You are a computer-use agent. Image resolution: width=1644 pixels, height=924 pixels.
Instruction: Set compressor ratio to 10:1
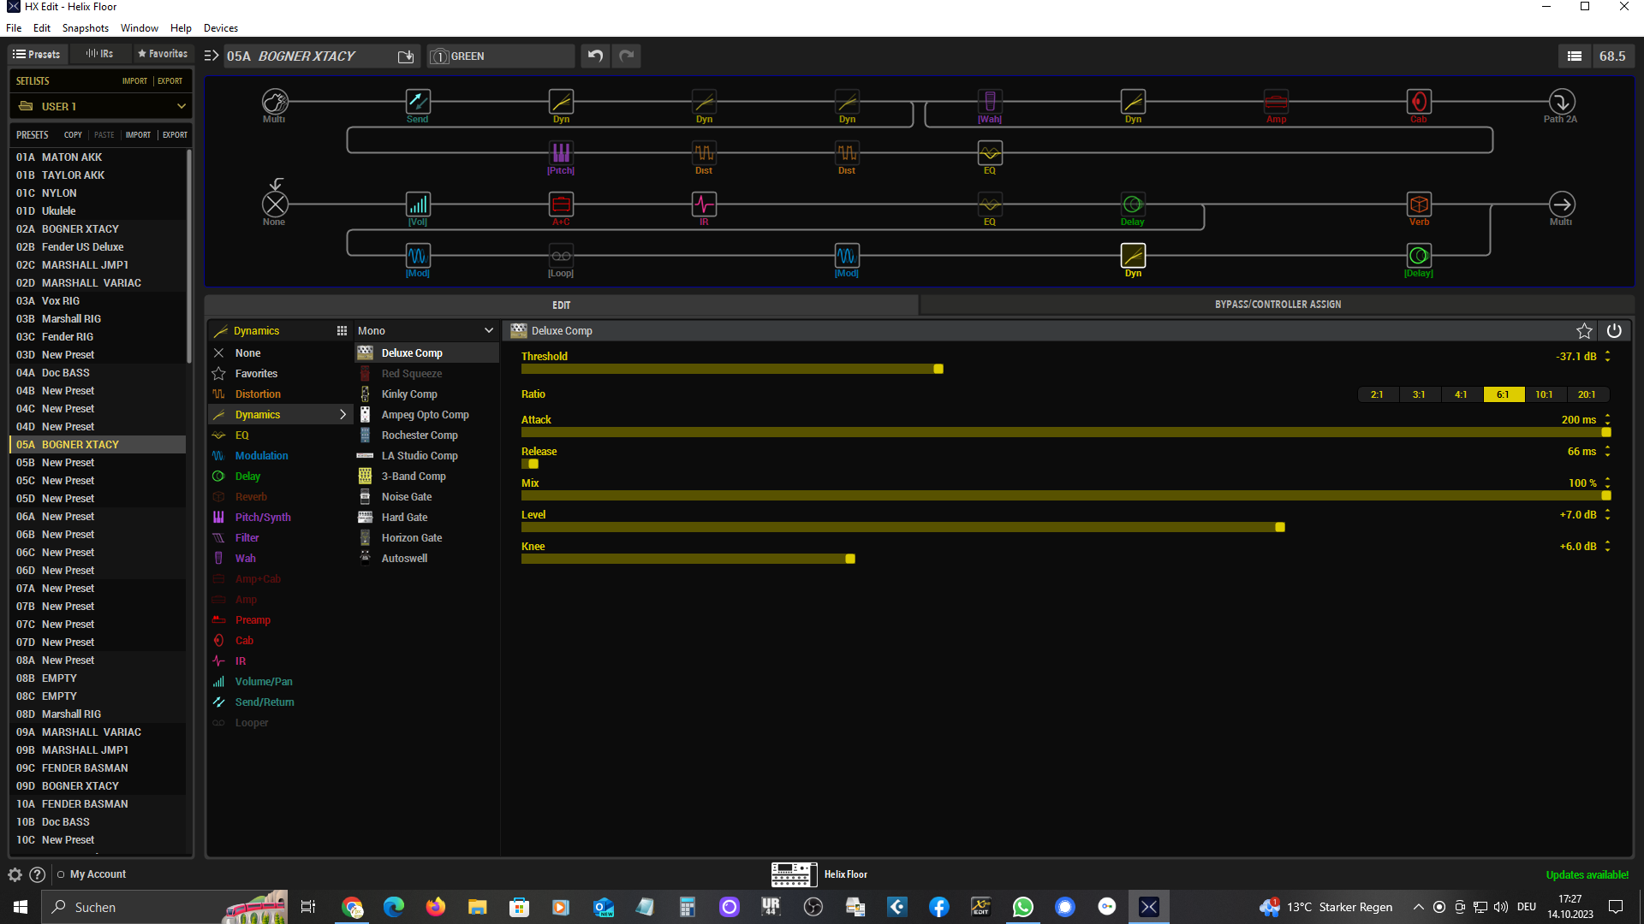[1544, 394]
